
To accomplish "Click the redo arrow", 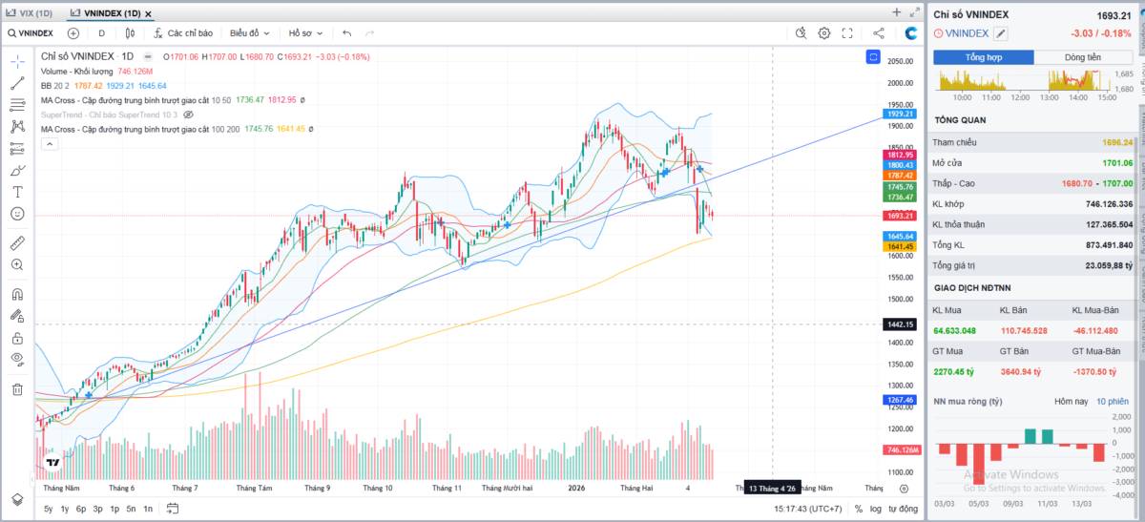I will 369,32.
